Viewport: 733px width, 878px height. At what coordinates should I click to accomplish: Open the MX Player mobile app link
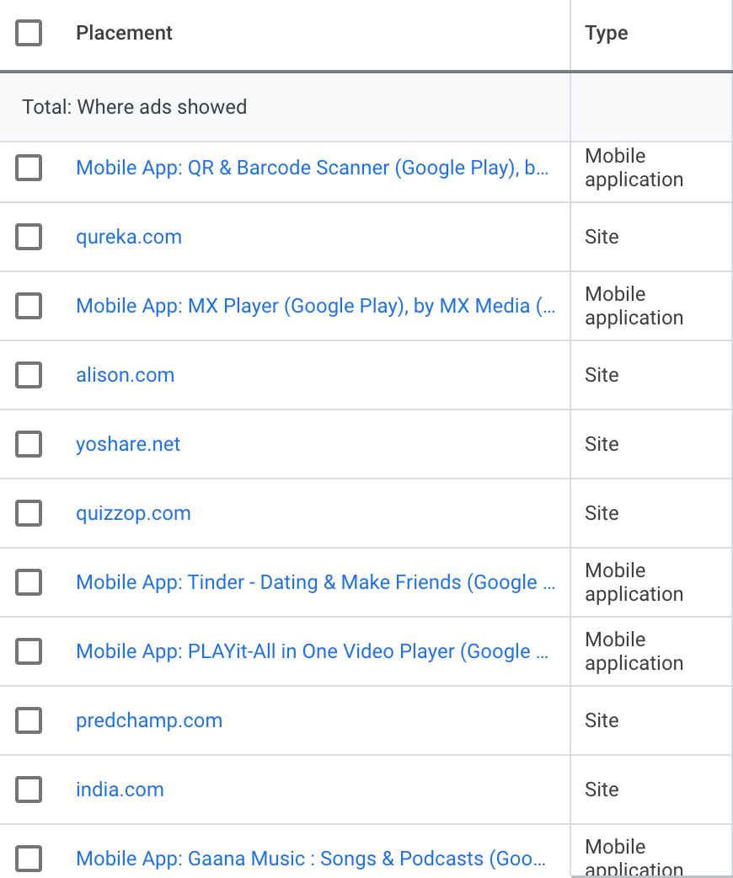point(315,306)
